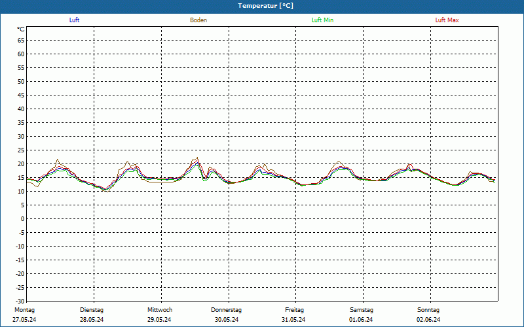Select the Sonntag axis label
The image size is (524, 327).
click(428, 310)
